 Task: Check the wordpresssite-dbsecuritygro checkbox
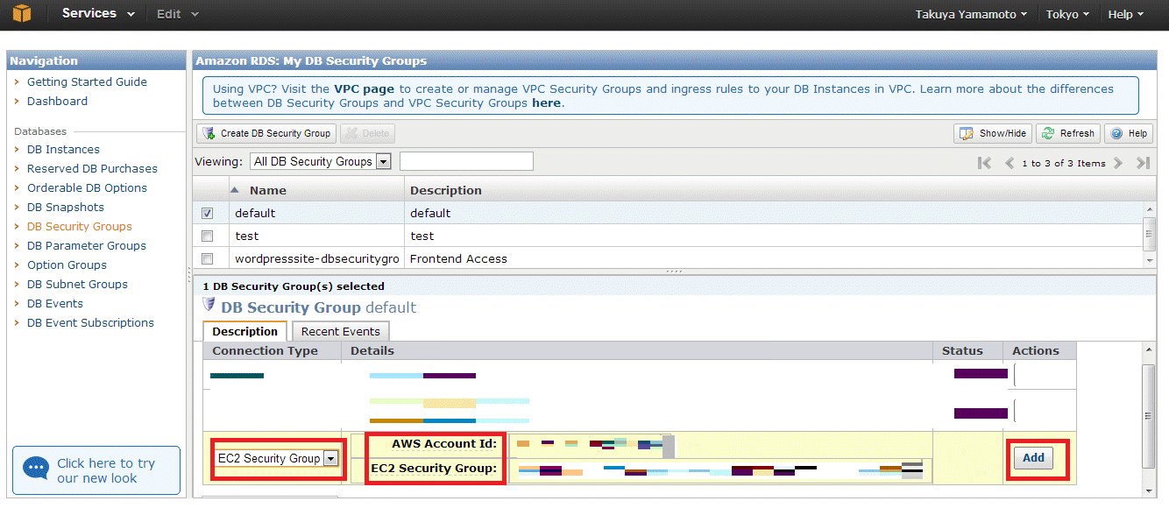coord(208,259)
